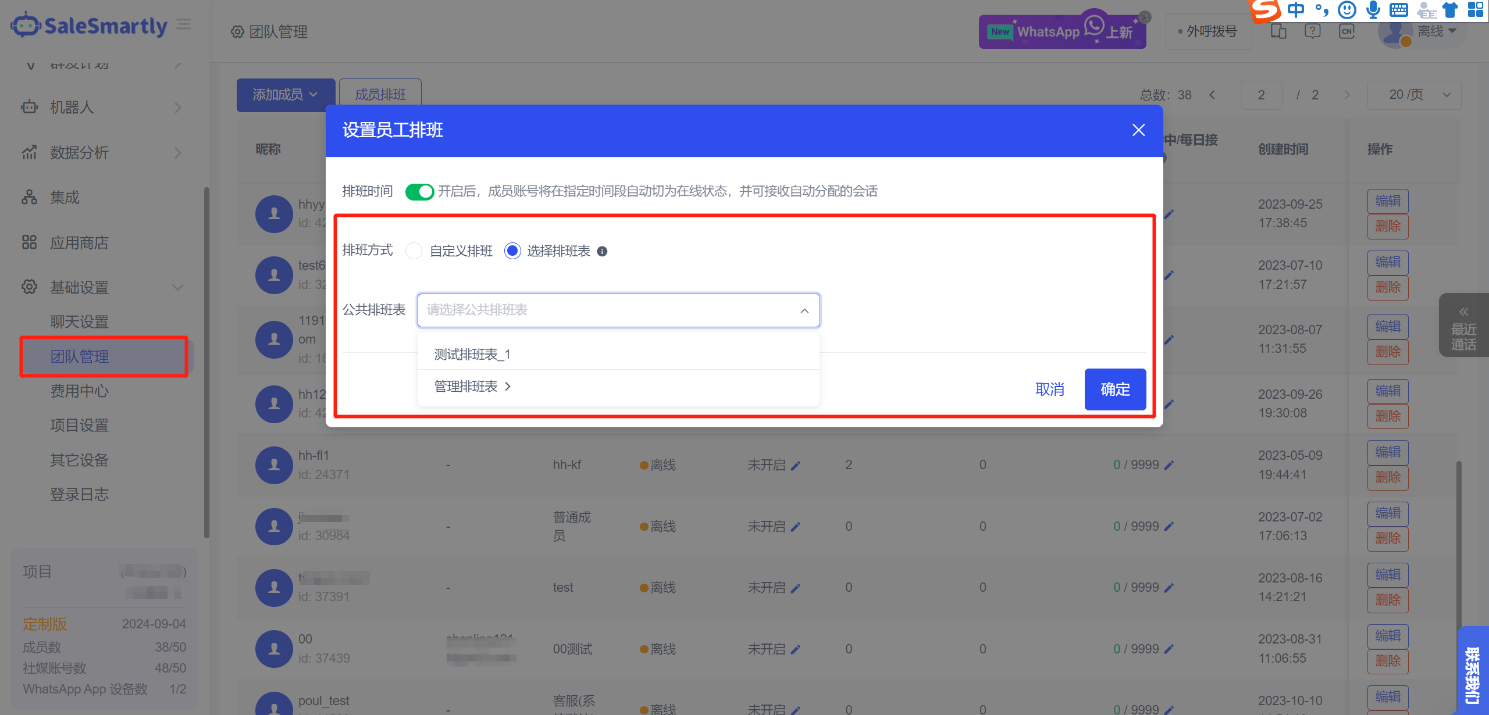Open the 公共排班表 dropdown field

click(618, 310)
